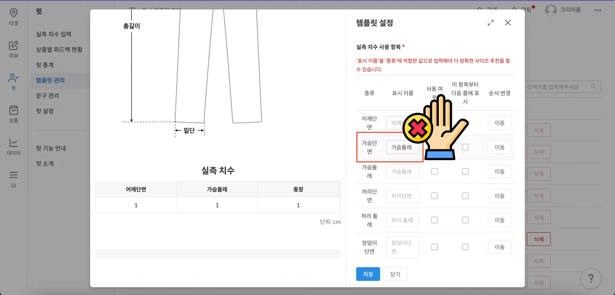
Task: Enable 사용 여부 checkbox for 엉덩이단면
Action: (x=435, y=247)
